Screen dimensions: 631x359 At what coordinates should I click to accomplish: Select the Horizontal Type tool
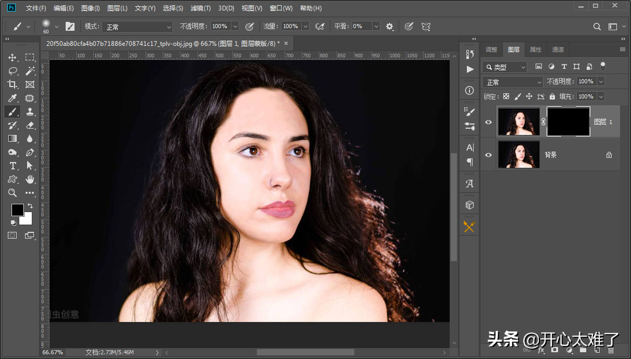click(x=13, y=166)
